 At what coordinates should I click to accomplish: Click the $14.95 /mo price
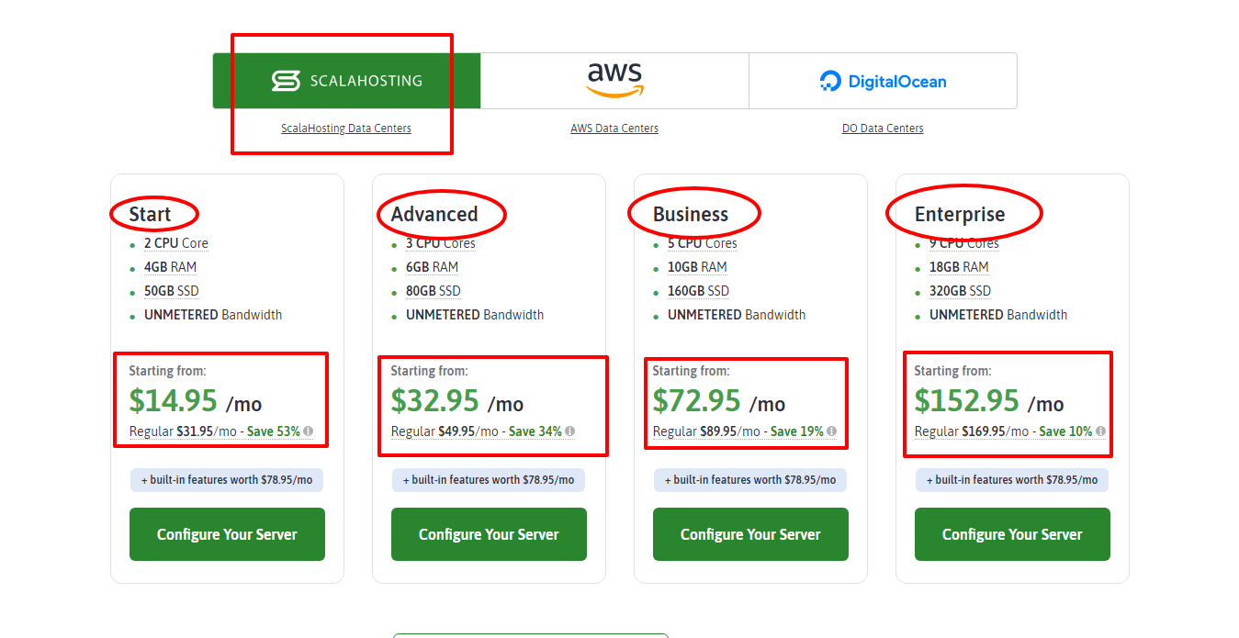(x=196, y=402)
